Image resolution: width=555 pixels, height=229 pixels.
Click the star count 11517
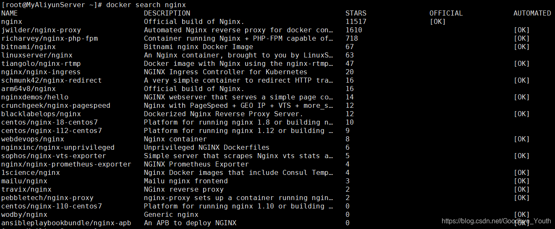(356, 21)
